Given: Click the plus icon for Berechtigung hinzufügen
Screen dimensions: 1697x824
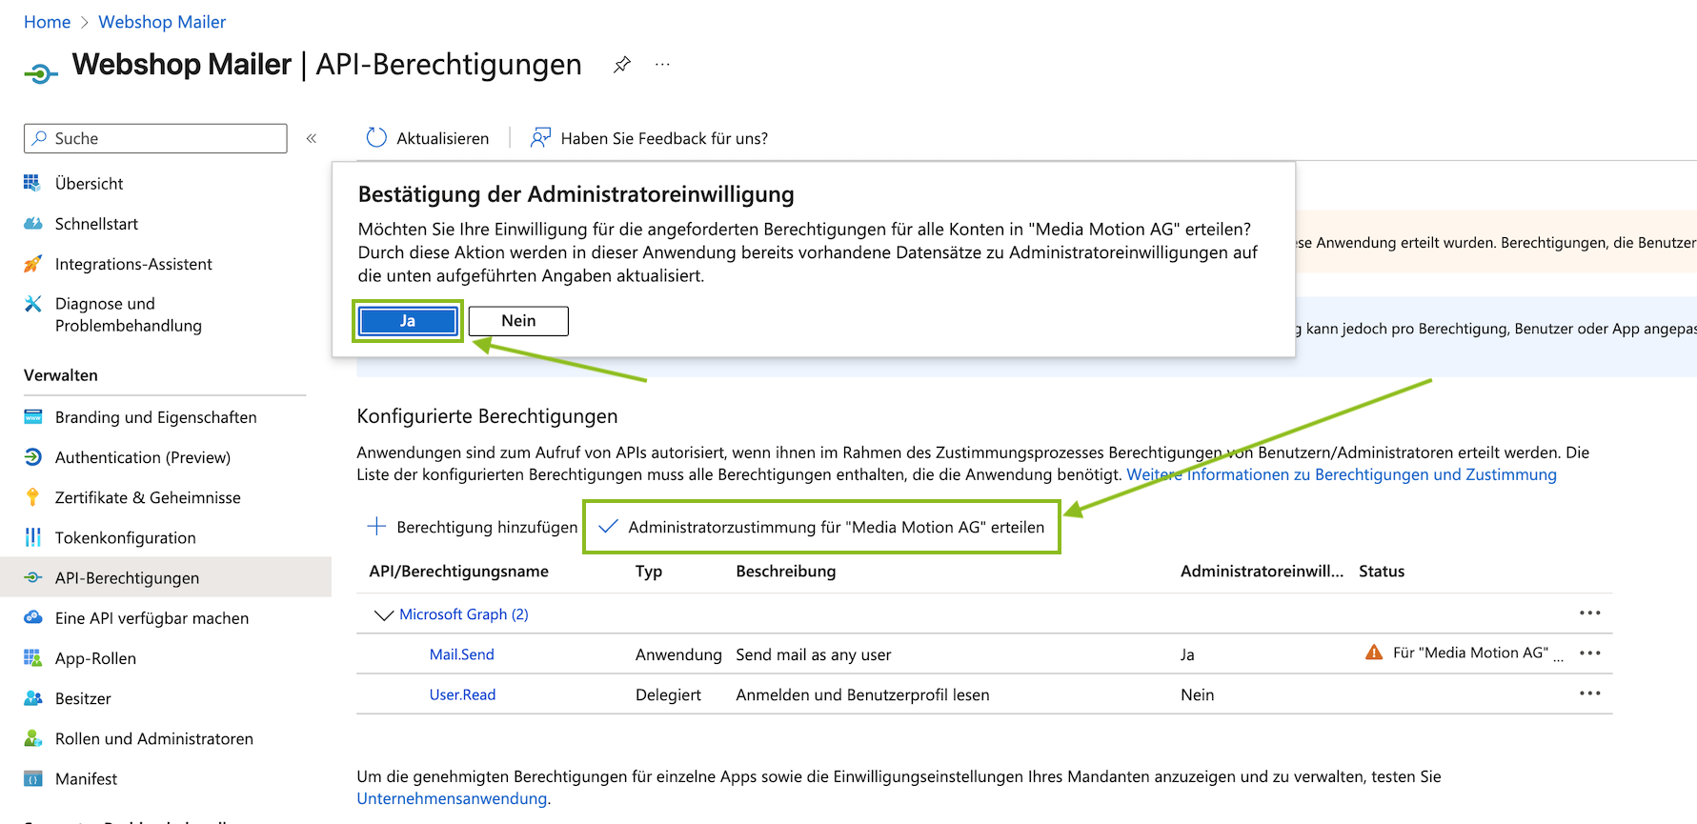Looking at the screenshot, I should [376, 527].
